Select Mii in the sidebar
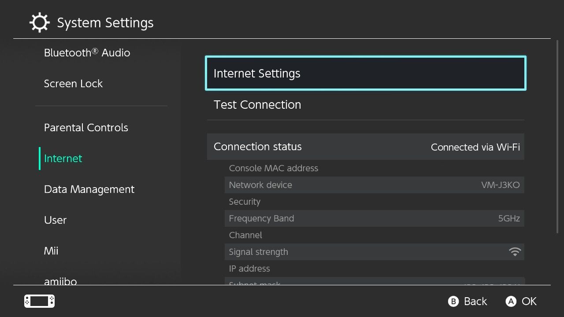 pos(51,251)
